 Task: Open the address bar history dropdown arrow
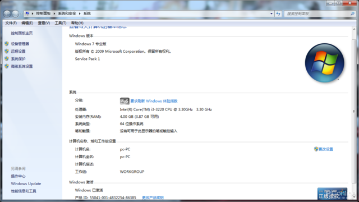click(271, 13)
